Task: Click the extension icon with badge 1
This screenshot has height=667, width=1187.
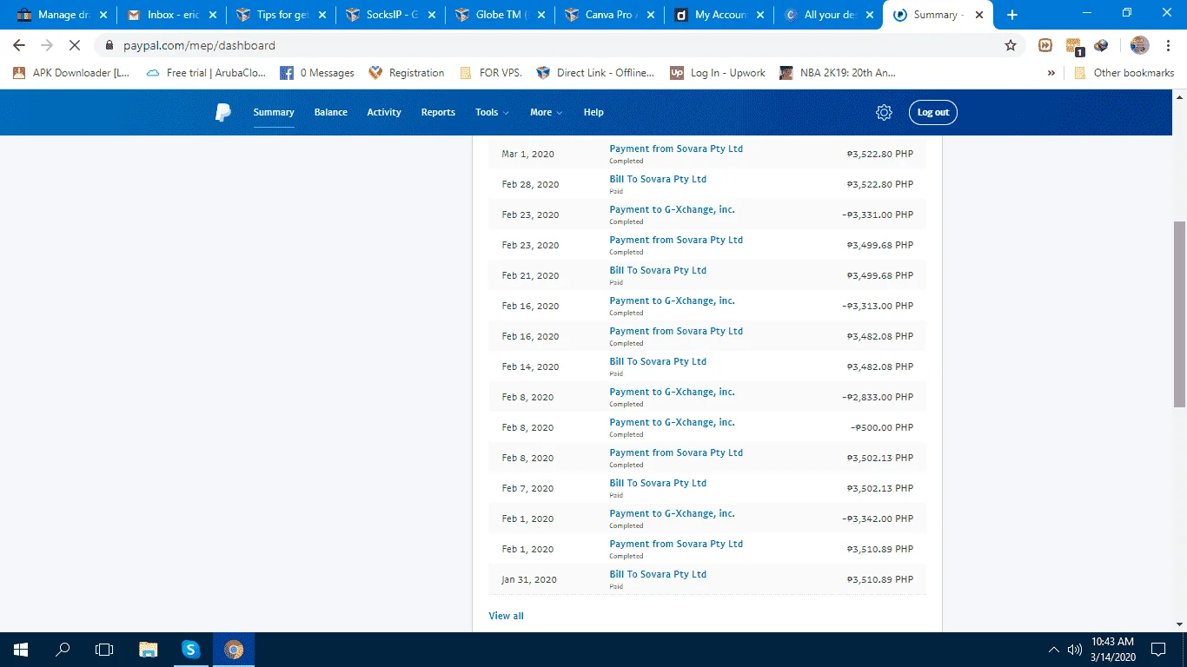Action: pyautogui.click(x=1074, y=46)
